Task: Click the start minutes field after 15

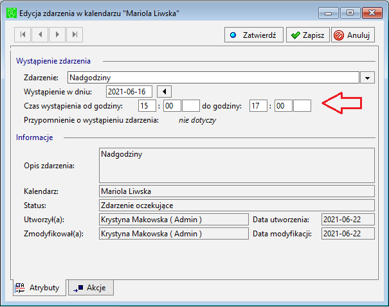Action: (172, 106)
